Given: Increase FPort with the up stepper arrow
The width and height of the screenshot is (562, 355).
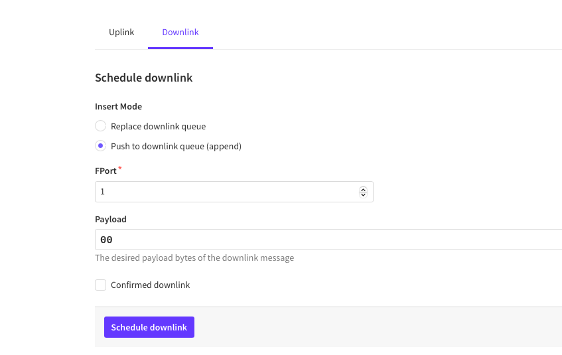Looking at the screenshot, I should [x=363, y=189].
